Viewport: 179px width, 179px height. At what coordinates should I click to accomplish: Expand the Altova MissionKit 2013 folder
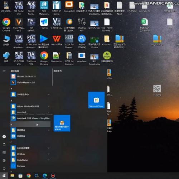click(30, 106)
